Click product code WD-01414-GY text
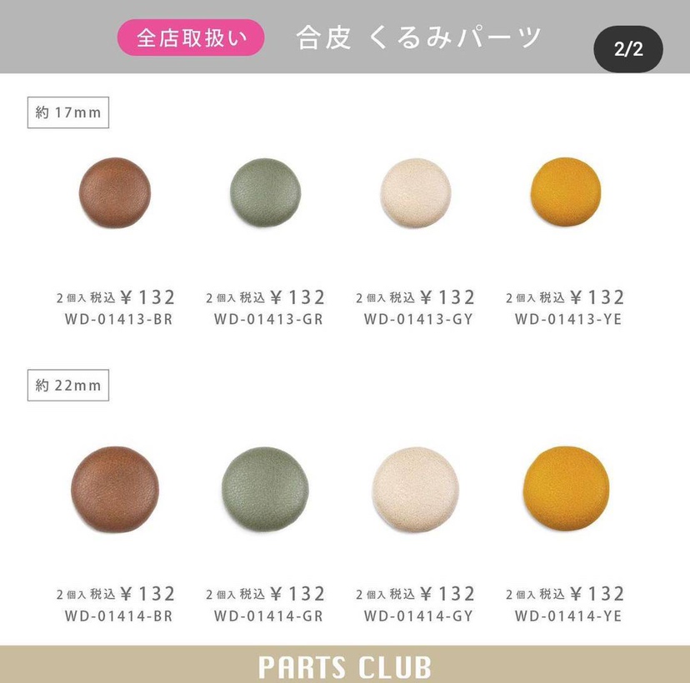The width and height of the screenshot is (690, 683). click(x=418, y=616)
